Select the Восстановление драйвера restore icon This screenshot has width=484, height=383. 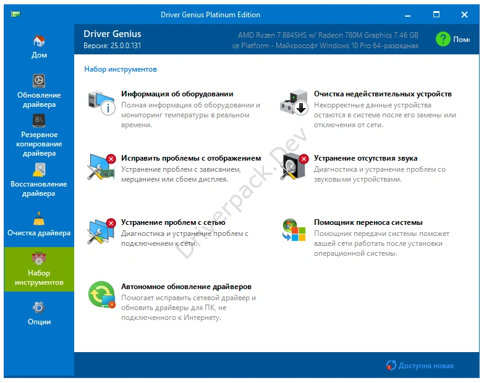coord(39,169)
